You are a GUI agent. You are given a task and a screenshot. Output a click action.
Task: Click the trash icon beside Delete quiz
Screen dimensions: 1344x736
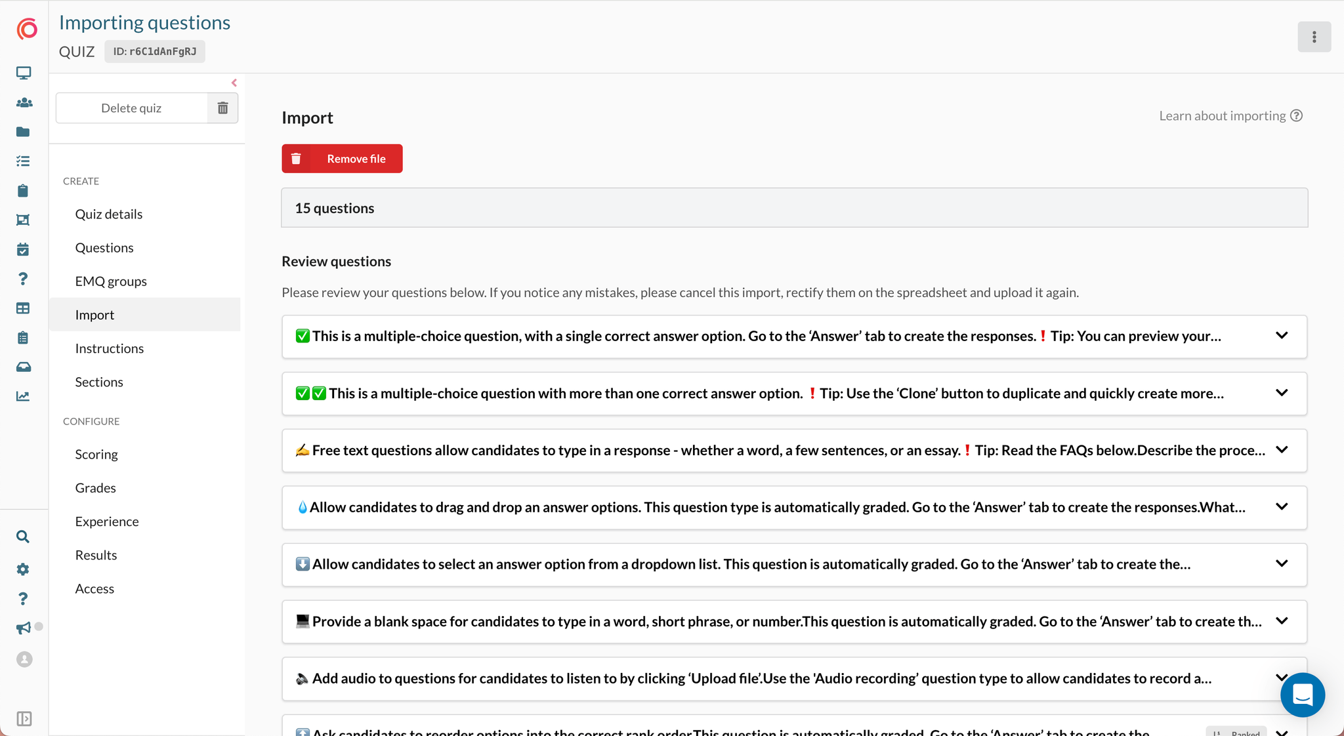[x=223, y=108]
